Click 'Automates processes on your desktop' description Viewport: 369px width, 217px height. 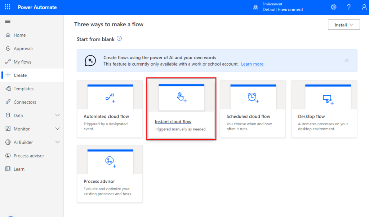[323, 126]
